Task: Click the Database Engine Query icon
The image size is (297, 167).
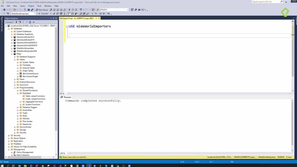Action: pos(51,10)
